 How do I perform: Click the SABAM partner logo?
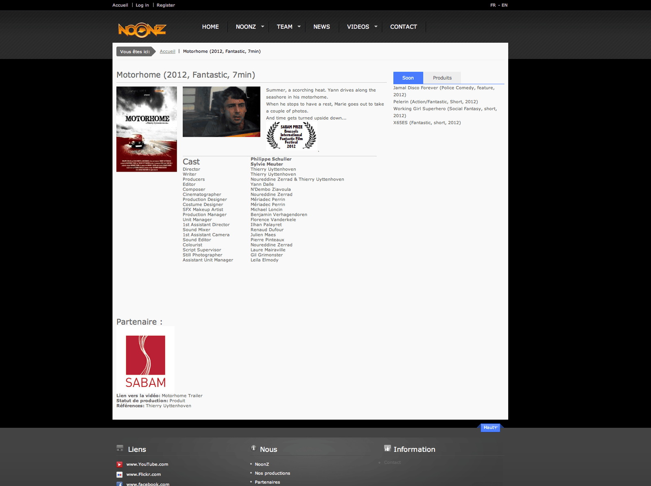(145, 360)
